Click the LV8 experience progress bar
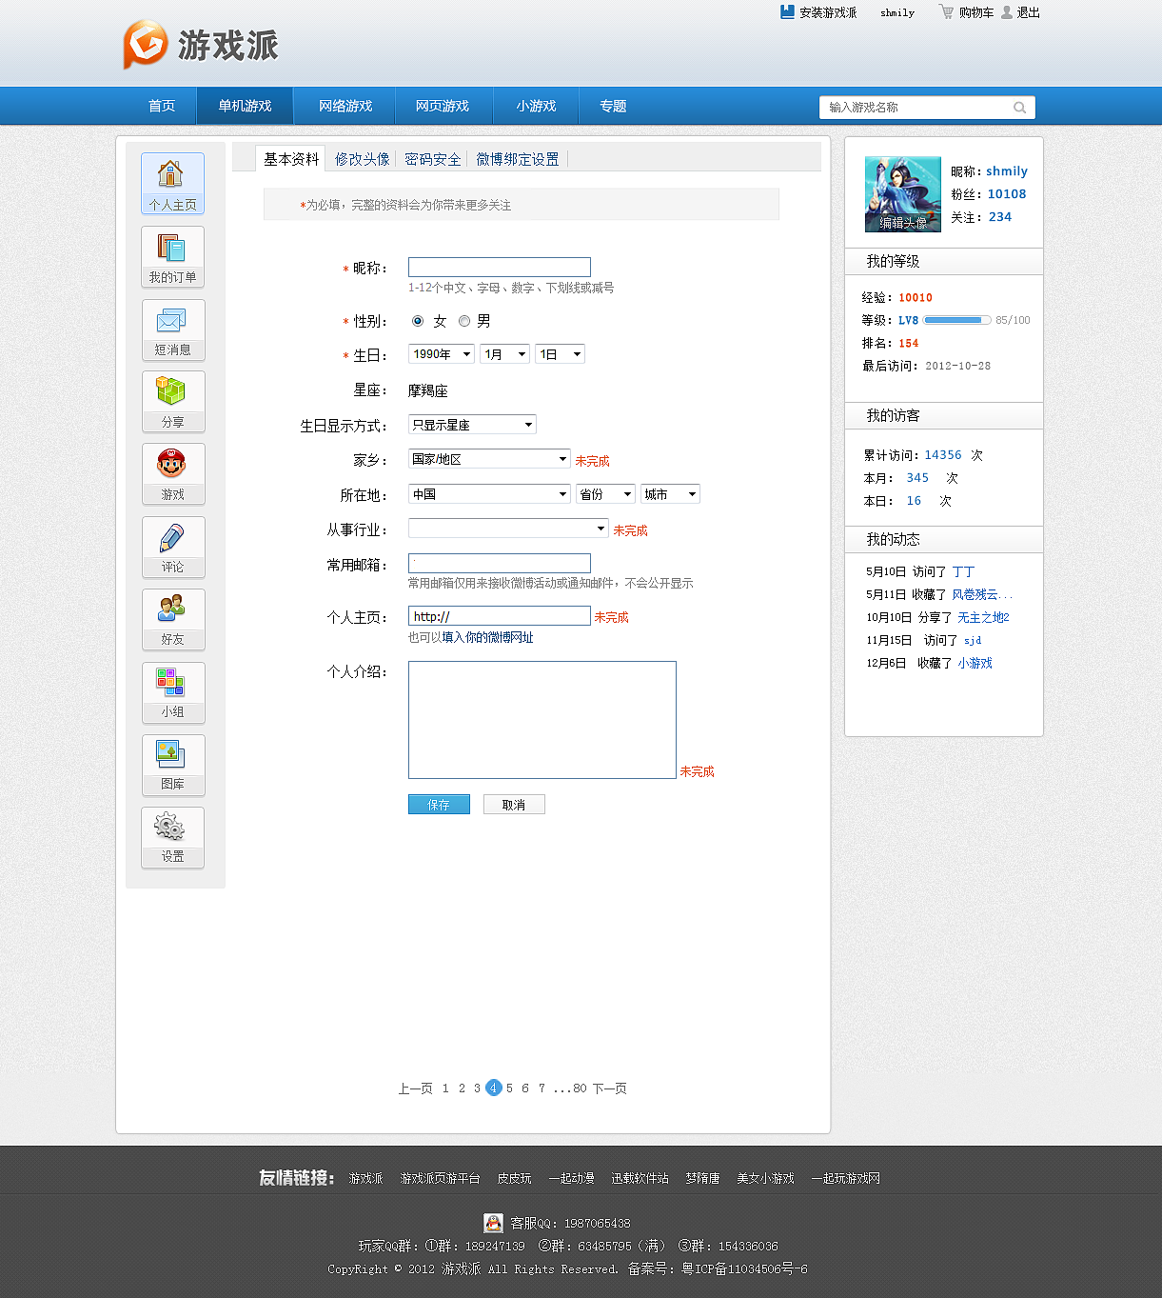The width and height of the screenshot is (1162, 1298). (x=957, y=320)
